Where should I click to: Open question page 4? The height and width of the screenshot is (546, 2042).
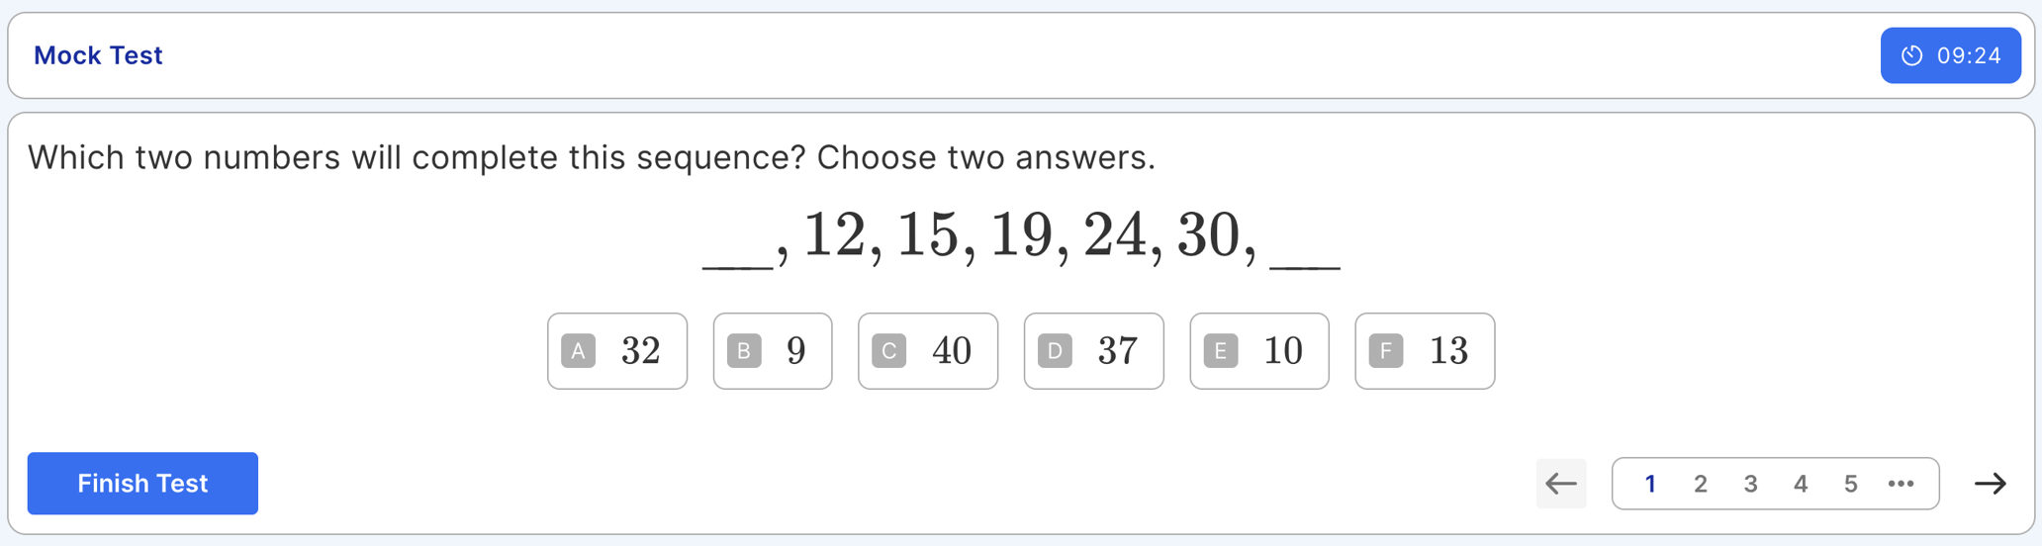(1801, 484)
